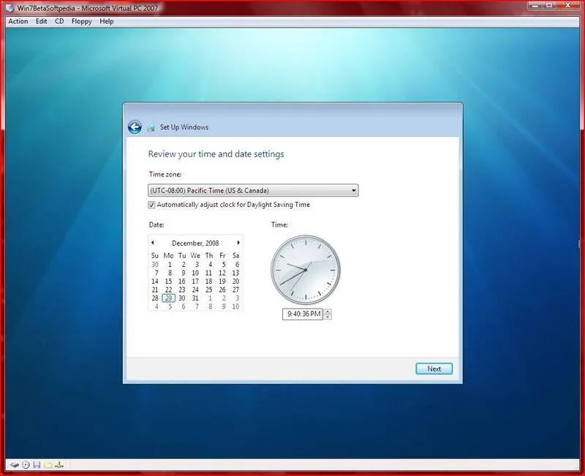Select December 23 in calendar

pyautogui.click(x=181, y=290)
